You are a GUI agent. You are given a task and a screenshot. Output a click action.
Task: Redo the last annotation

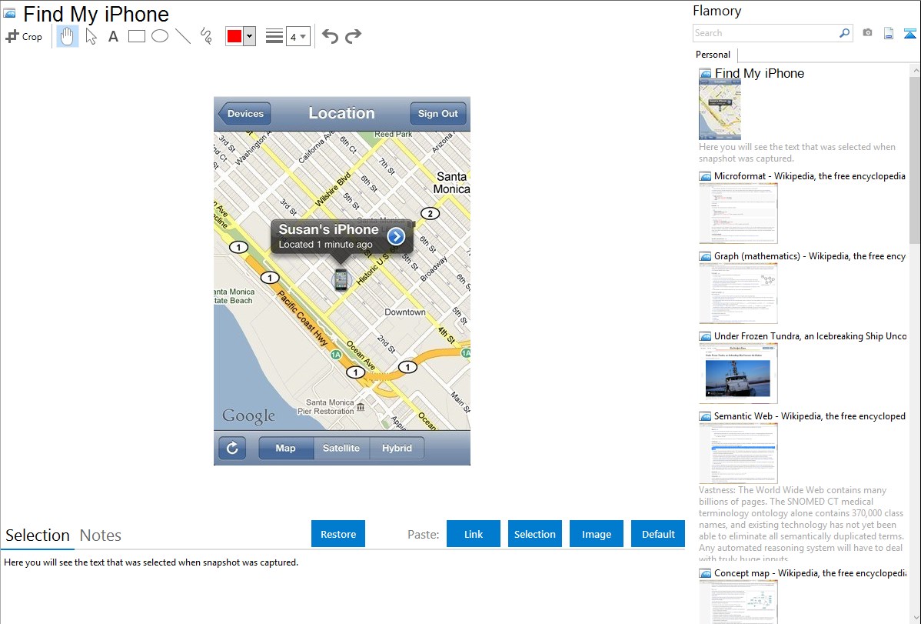point(353,36)
